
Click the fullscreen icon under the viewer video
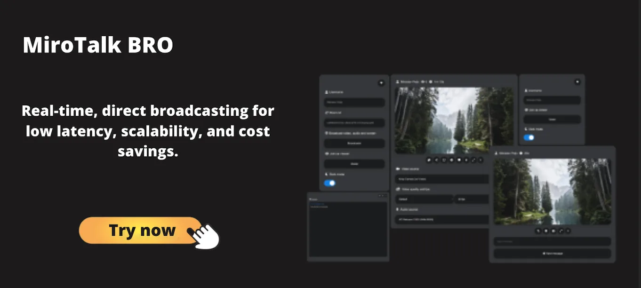[561, 231]
